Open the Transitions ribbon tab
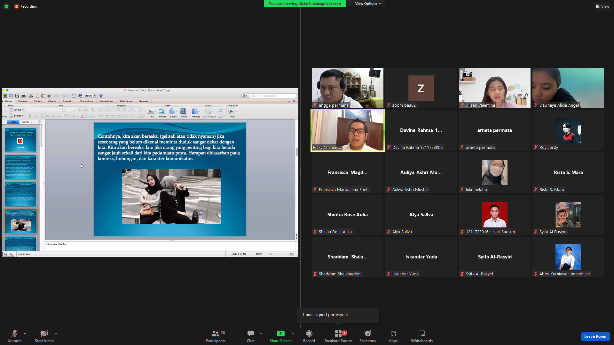 [x=87, y=102]
